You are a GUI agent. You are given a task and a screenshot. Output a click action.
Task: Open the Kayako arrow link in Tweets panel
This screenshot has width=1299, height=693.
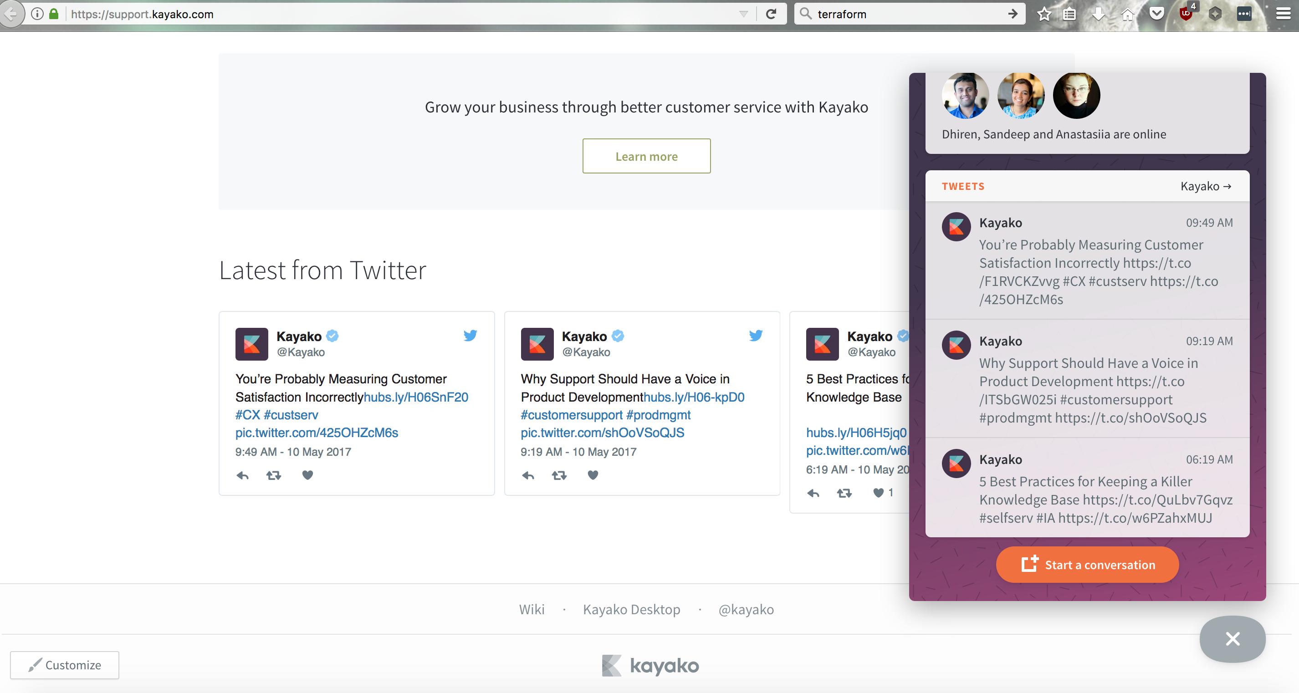click(1206, 186)
